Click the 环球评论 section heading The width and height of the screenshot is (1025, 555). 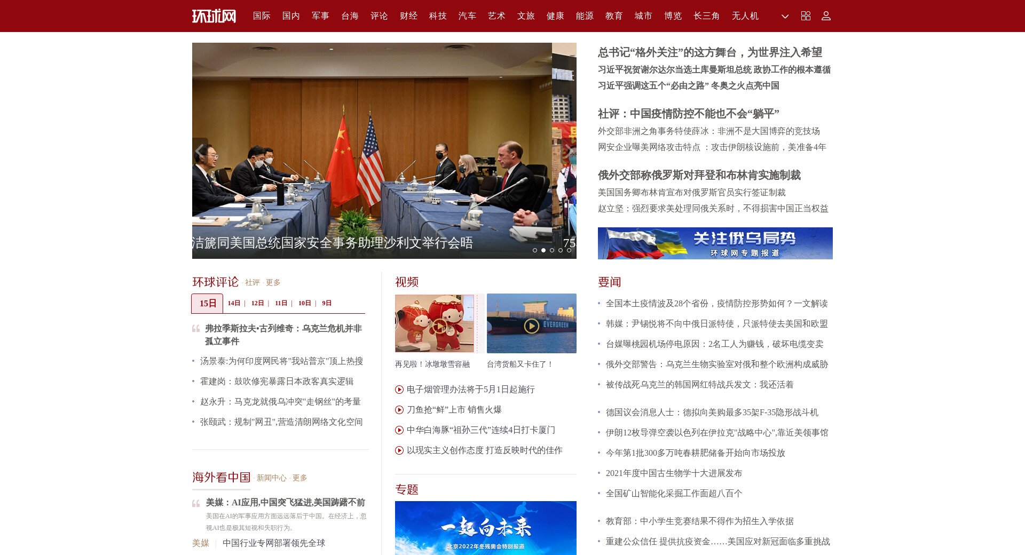(215, 282)
